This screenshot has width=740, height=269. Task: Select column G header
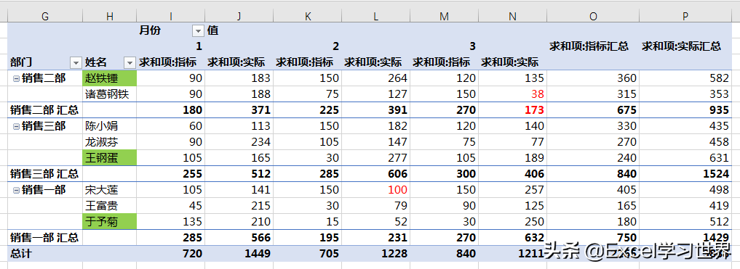pos(45,17)
